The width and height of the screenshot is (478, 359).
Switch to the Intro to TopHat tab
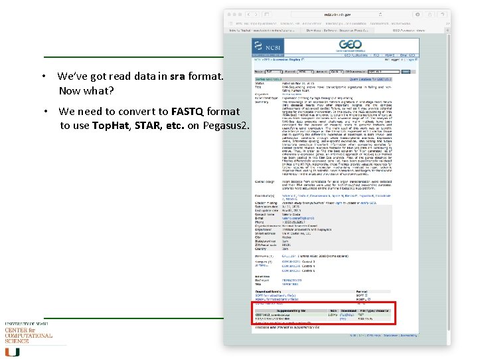(262, 31)
